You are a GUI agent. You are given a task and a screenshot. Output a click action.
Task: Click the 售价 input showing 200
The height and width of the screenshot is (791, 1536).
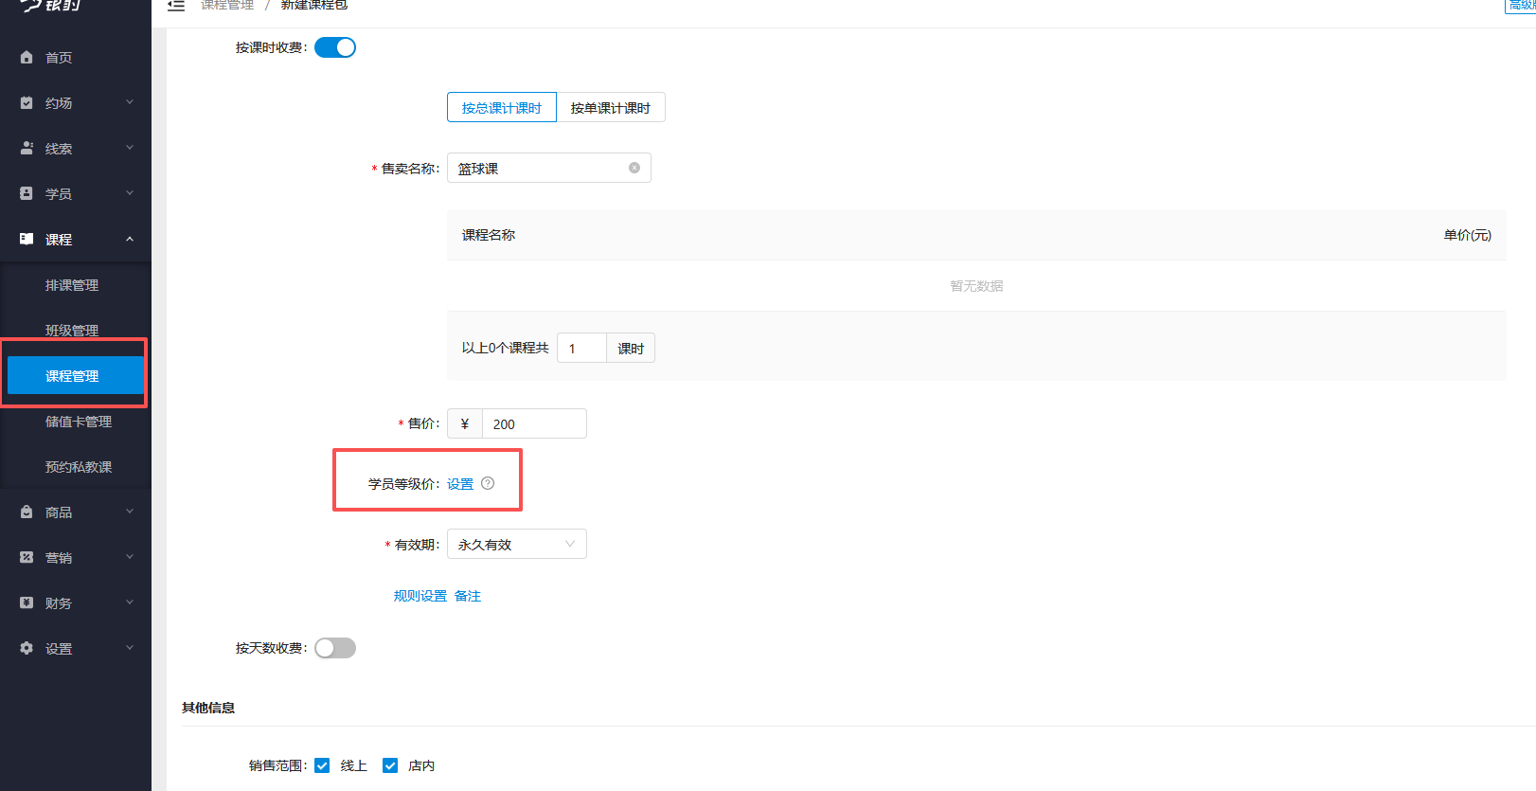534,423
